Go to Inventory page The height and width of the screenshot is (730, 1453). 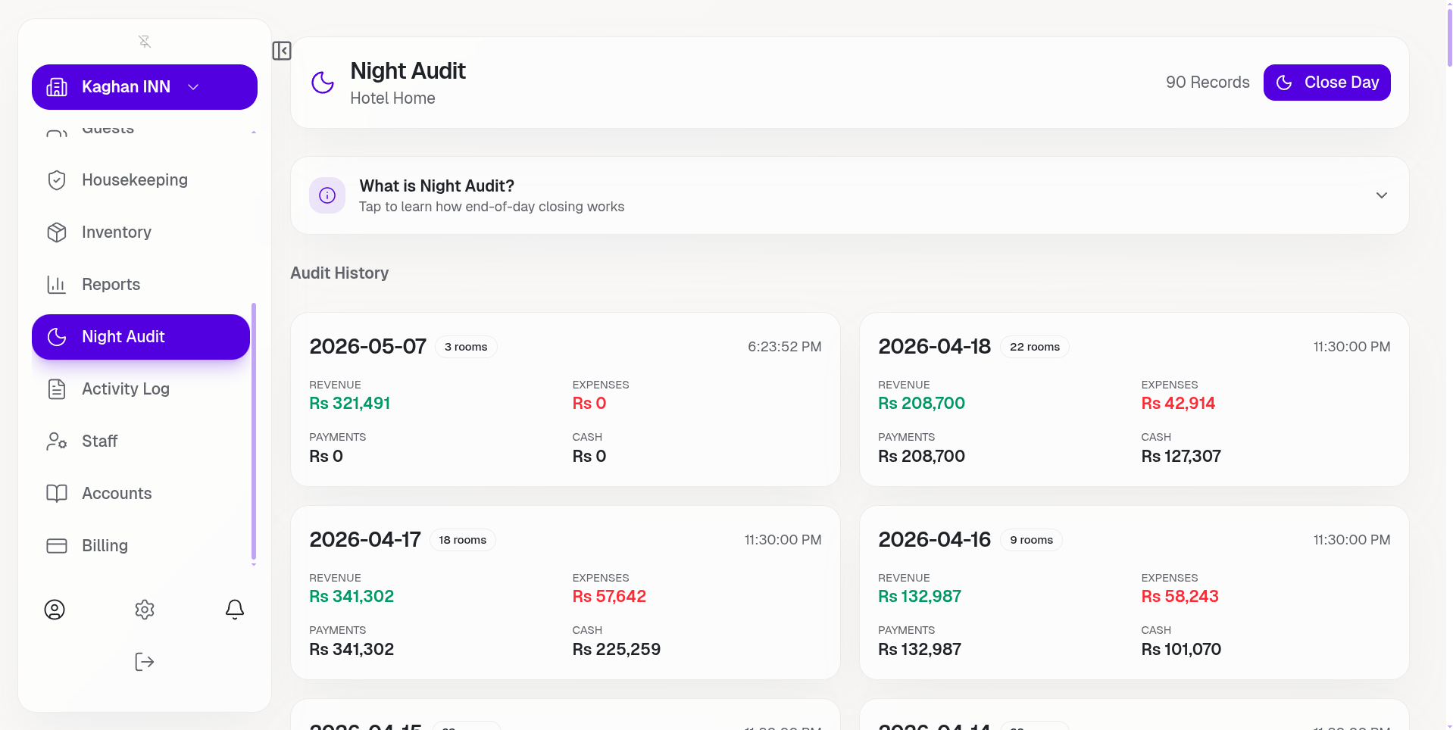coord(141,232)
